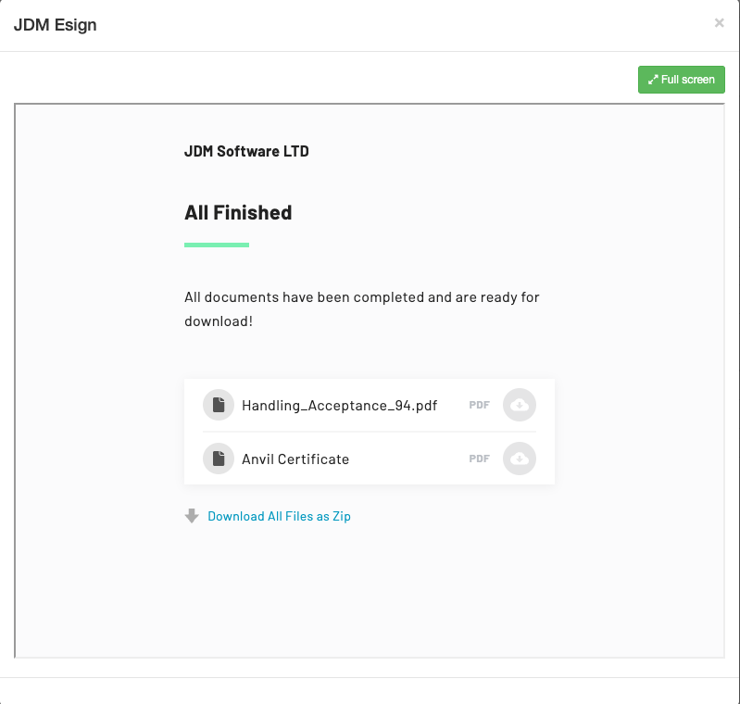This screenshot has height=704, width=740.
Task: Click the divider between the two file rows
Action: [x=369, y=432]
